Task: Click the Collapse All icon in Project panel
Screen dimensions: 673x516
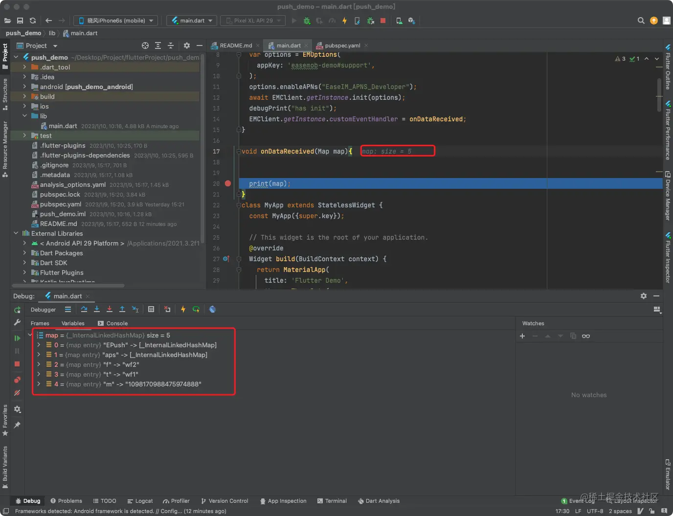Action: click(x=171, y=45)
